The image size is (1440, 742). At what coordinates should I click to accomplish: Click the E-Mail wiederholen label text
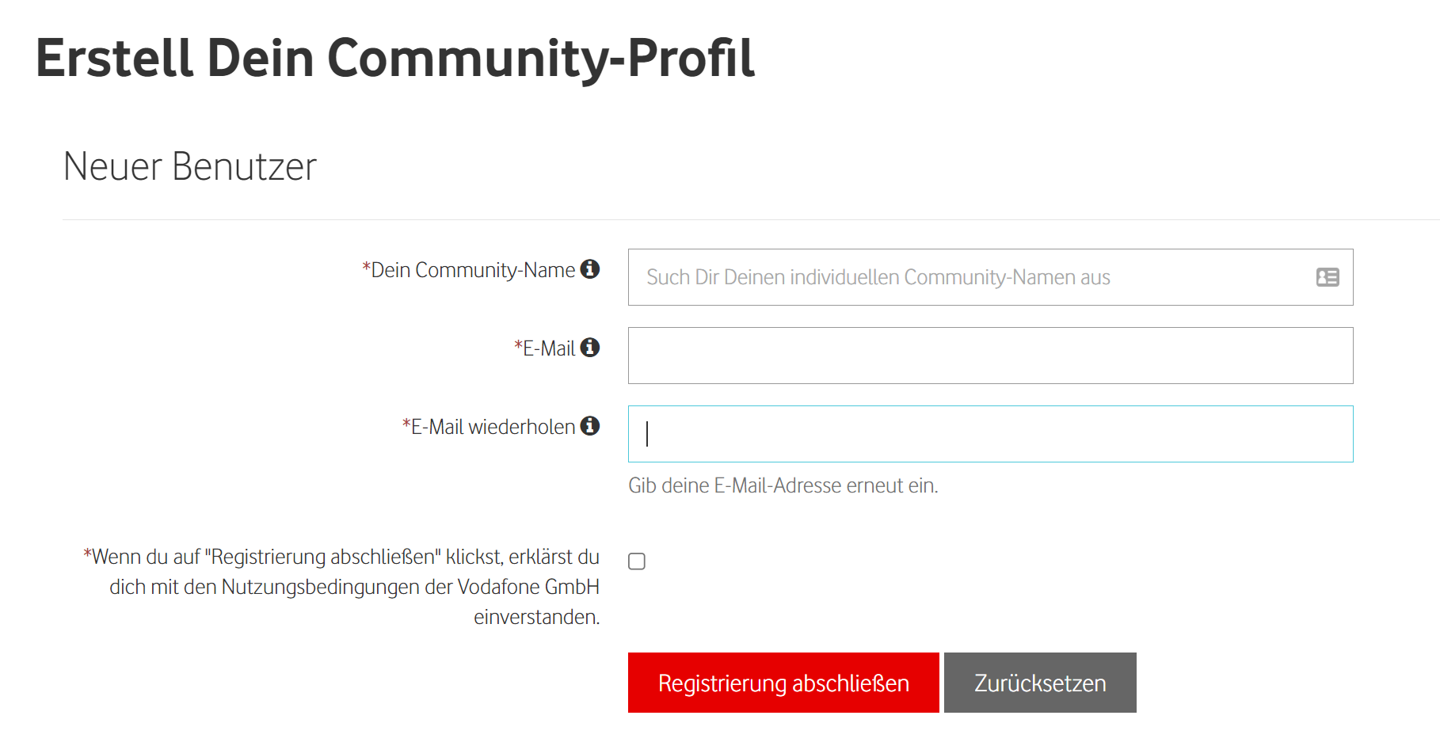point(493,427)
